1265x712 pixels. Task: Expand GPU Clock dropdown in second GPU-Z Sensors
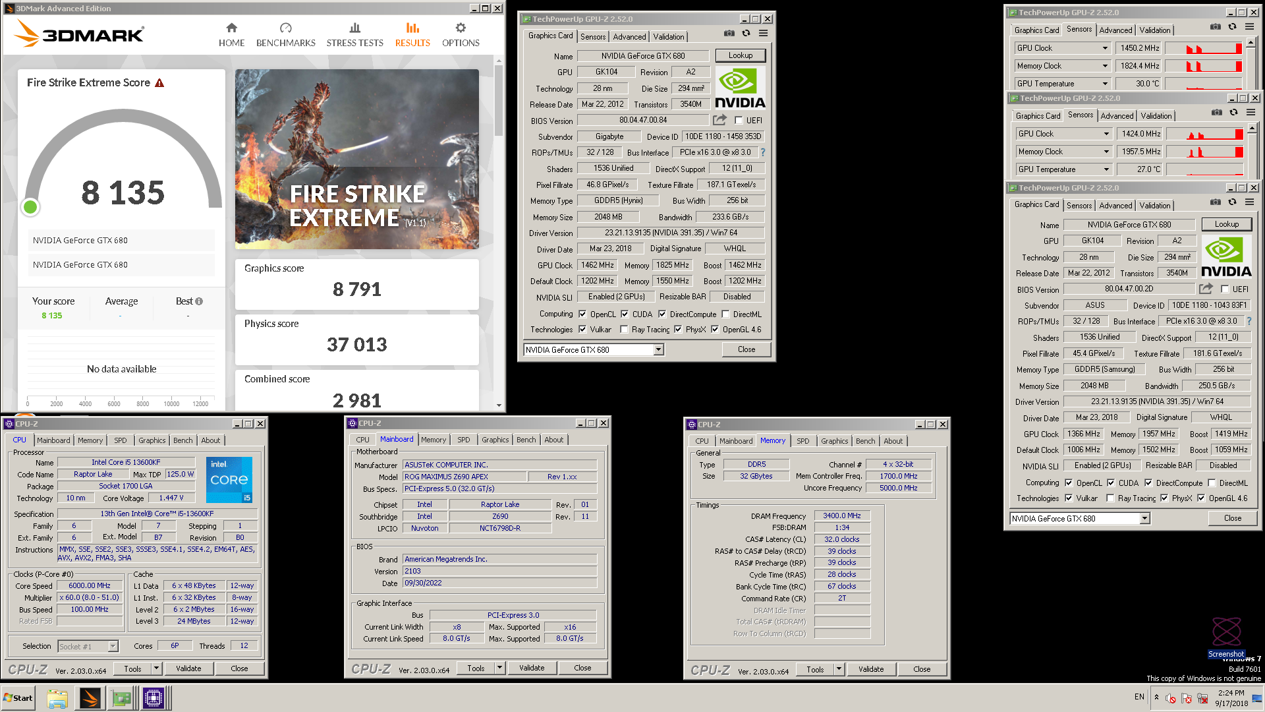pyautogui.click(x=1106, y=134)
